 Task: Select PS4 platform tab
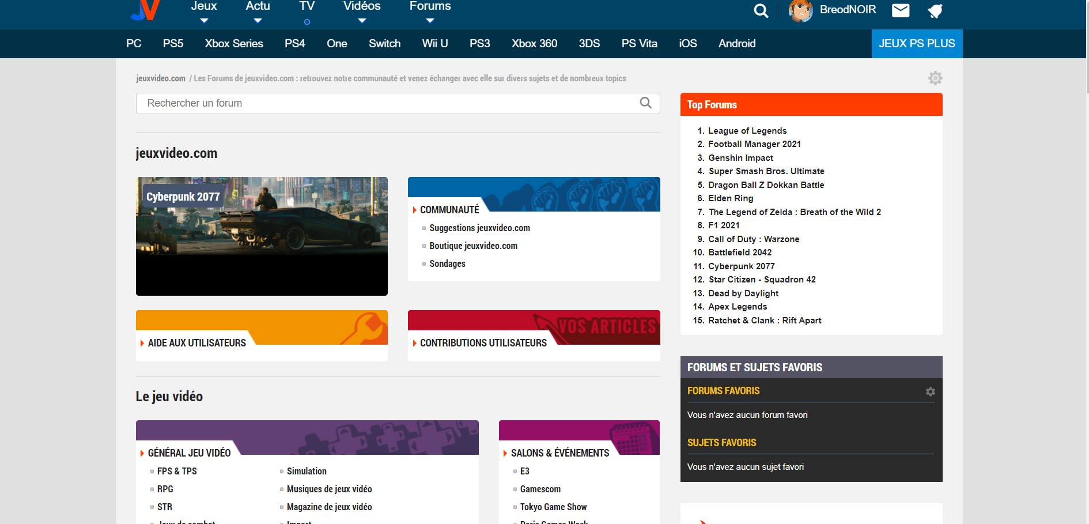294,44
